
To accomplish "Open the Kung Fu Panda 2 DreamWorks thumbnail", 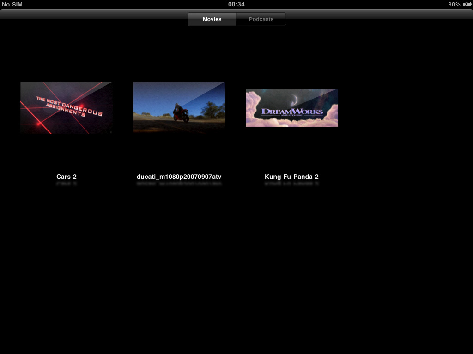I will [292, 107].
